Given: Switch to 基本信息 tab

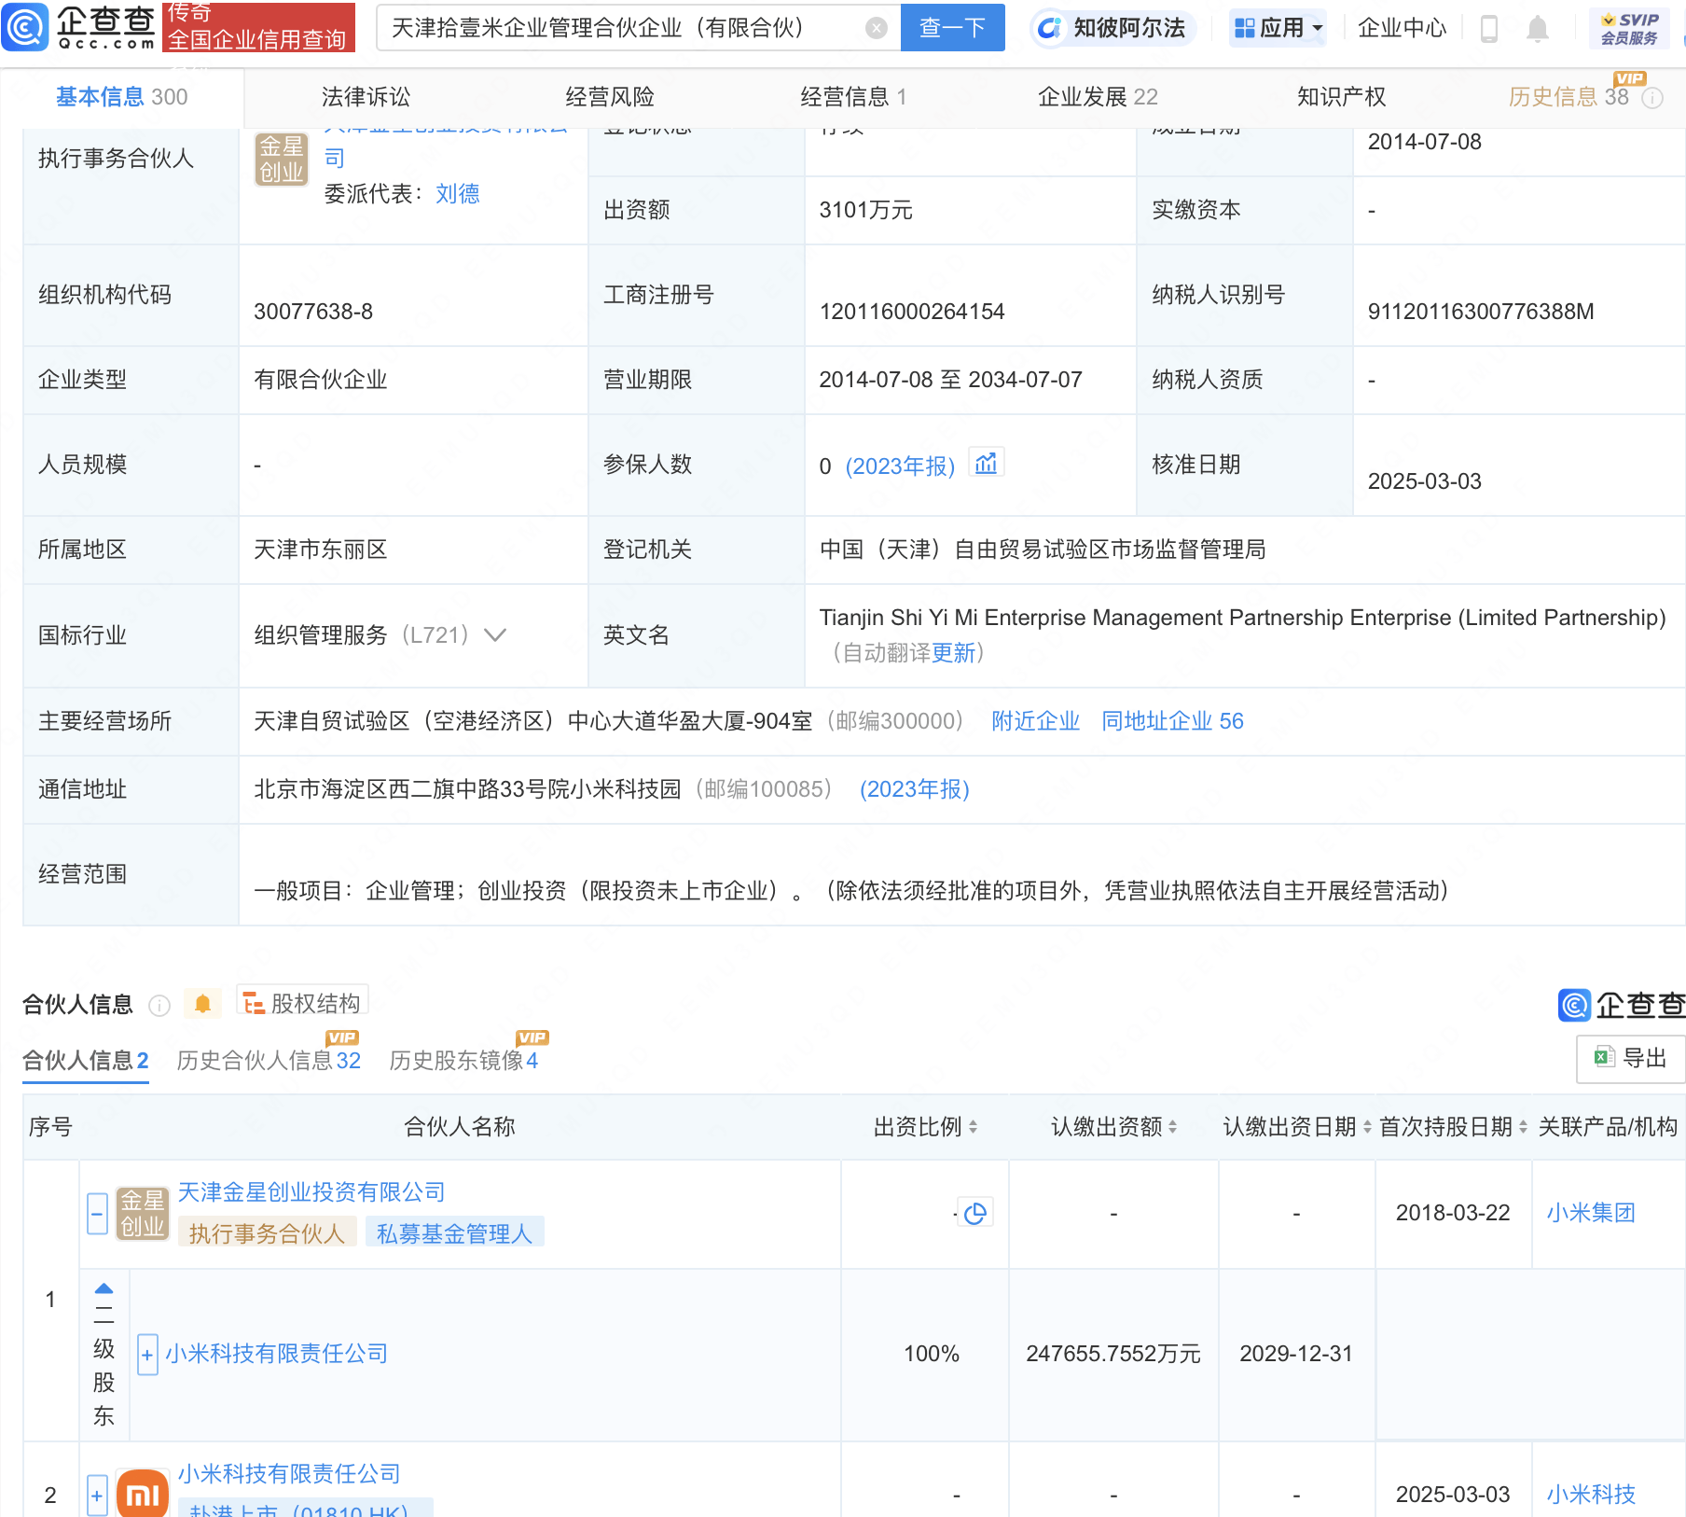Looking at the screenshot, I should (x=121, y=97).
